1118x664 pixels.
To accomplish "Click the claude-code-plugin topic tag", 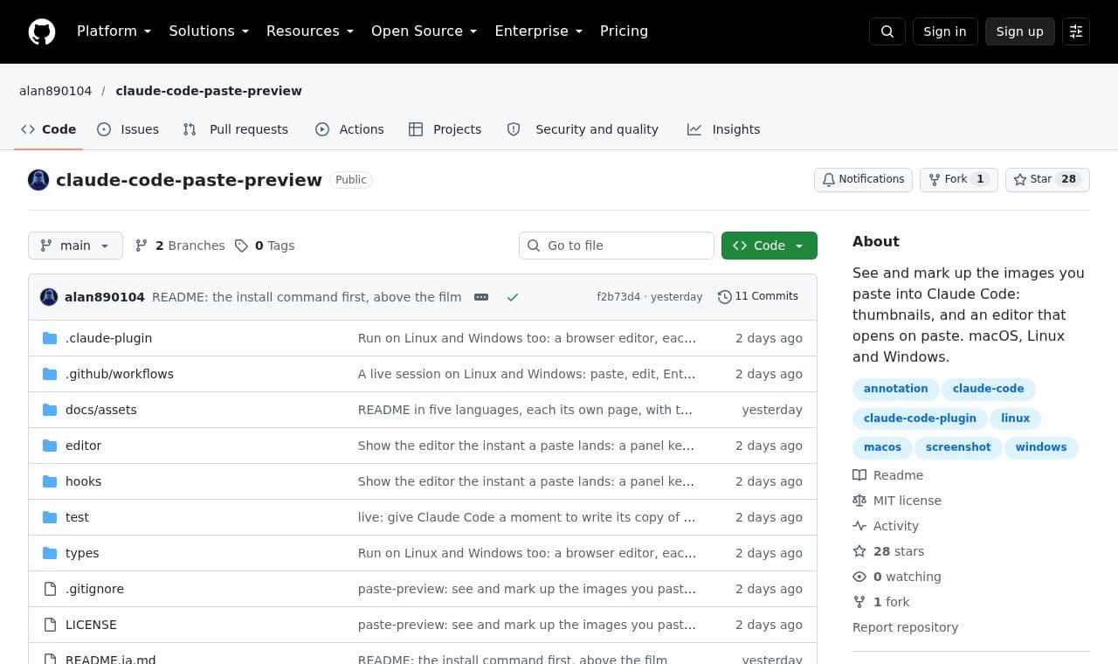I will click(x=920, y=418).
